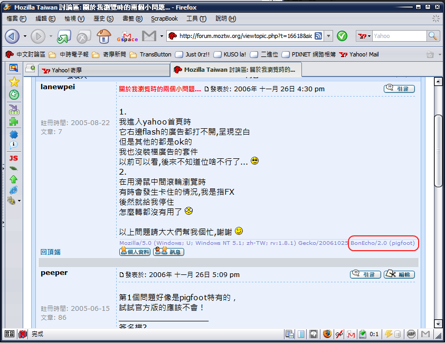Click the green history clock sidebar icon
Image resolution: width=445 pixels, height=343 pixels.
(x=14, y=95)
